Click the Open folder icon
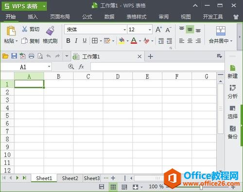The image size is (243, 192). pos(5,56)
